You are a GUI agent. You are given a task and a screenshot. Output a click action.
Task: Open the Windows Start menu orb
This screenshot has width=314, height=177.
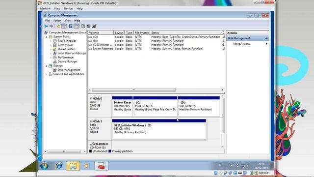coord(44,166)
